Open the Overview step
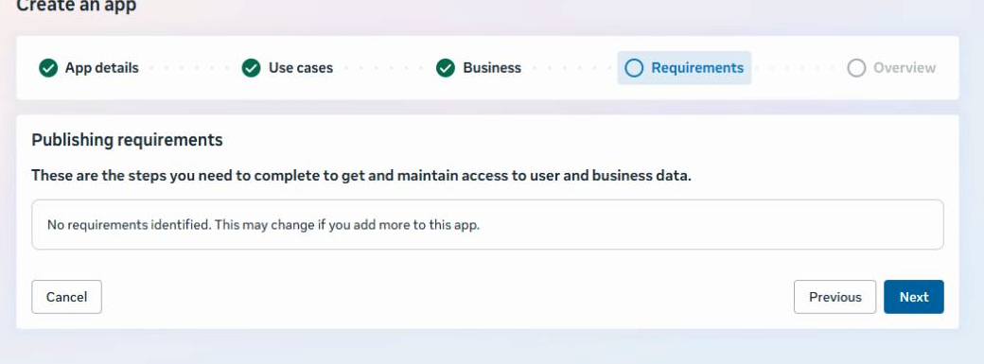984x364 pixels. pos(891,68)
